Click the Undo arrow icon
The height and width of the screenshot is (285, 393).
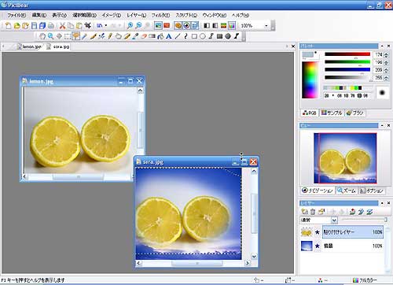[100, 26]
